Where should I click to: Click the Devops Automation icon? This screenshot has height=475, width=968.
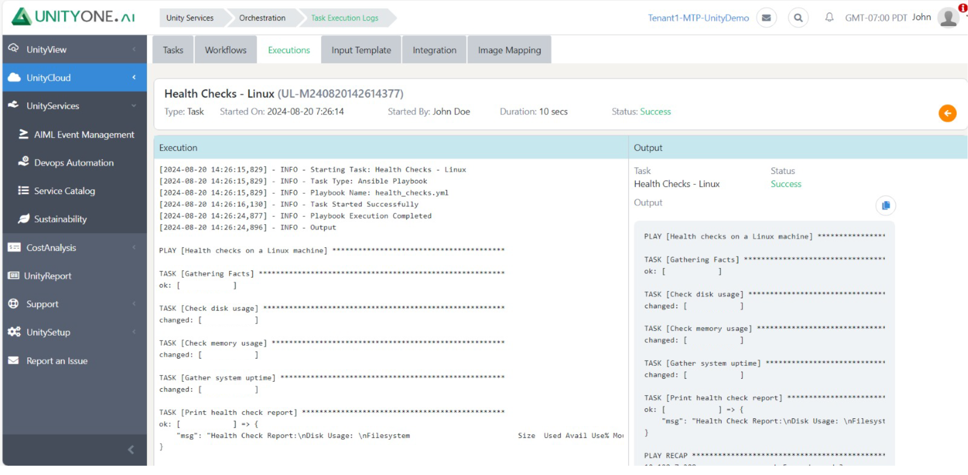(x=24, y=162)
